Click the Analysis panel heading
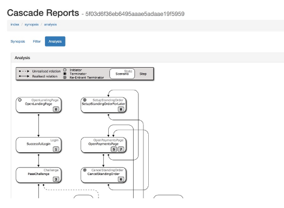 (22, 58)
